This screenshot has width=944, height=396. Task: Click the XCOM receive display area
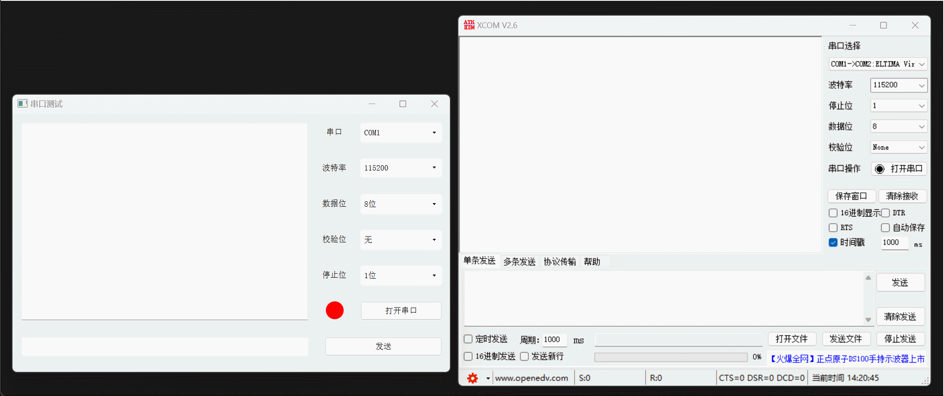click(640, 145)
